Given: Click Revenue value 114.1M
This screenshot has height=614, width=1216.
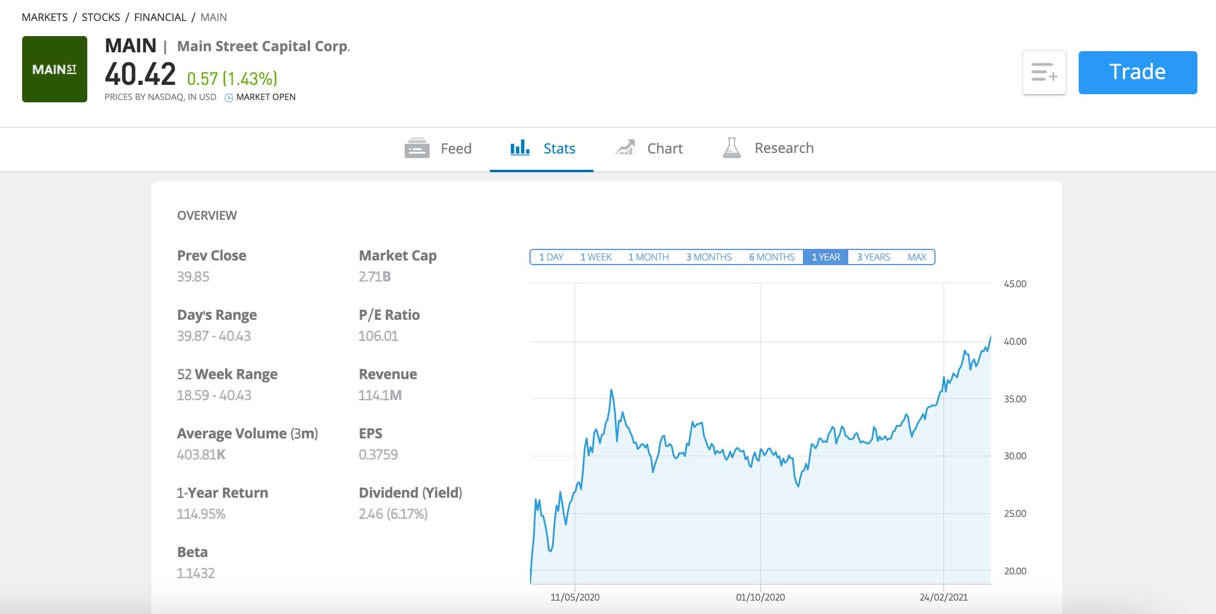Looking at the screenshot, I should [x=380, y=395].
